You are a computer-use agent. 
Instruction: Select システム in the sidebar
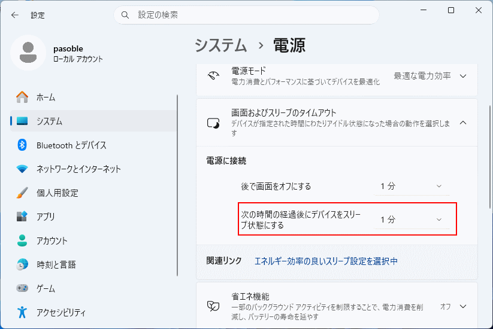(93, 121)
